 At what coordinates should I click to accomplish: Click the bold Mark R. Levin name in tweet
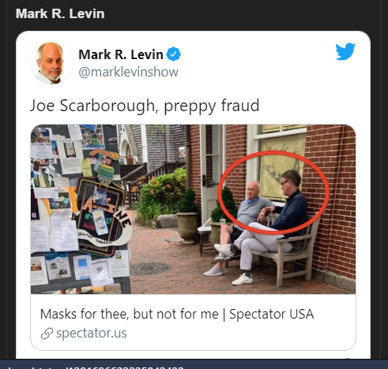coord(121,54)
